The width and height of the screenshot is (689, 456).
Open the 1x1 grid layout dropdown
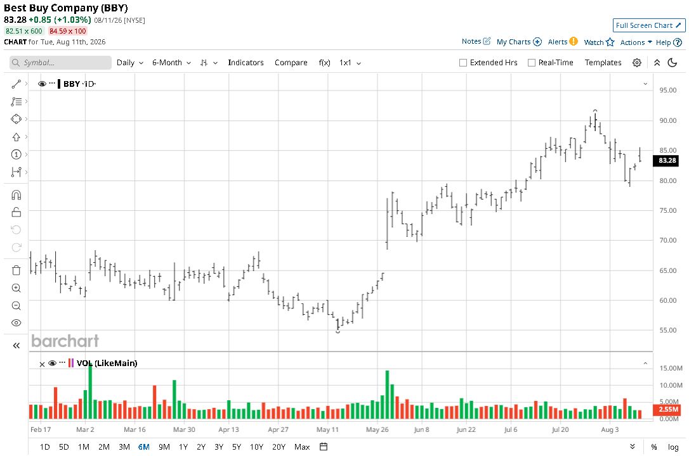(x=350, y=63)
